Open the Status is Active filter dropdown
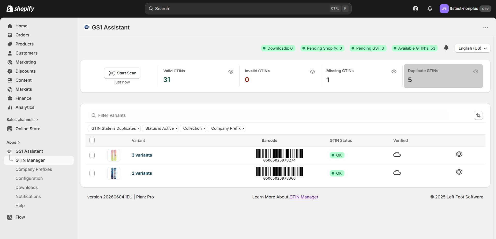Screen dimensions: 496x239 tap(160, 128)
